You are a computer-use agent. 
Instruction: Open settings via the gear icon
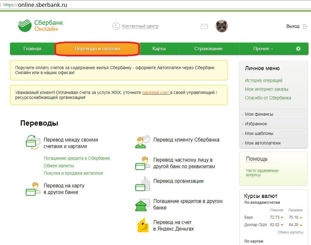tap(298, 49)
